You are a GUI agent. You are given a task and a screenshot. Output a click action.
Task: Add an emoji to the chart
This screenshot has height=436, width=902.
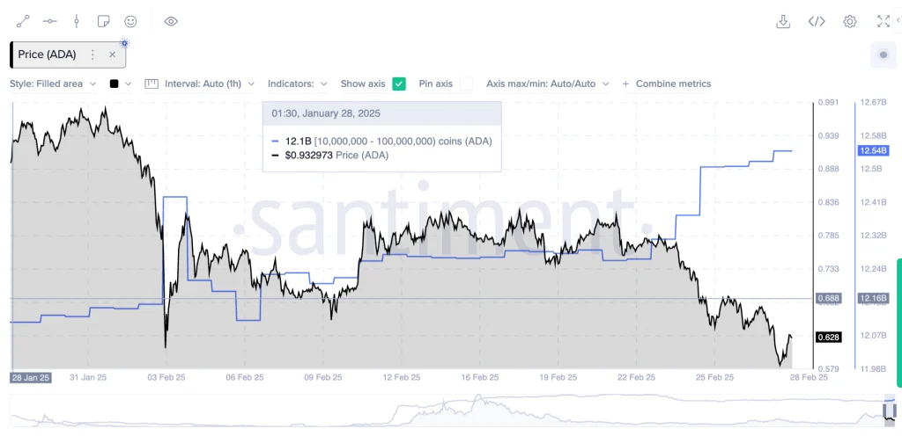click(x=130, y=22)
